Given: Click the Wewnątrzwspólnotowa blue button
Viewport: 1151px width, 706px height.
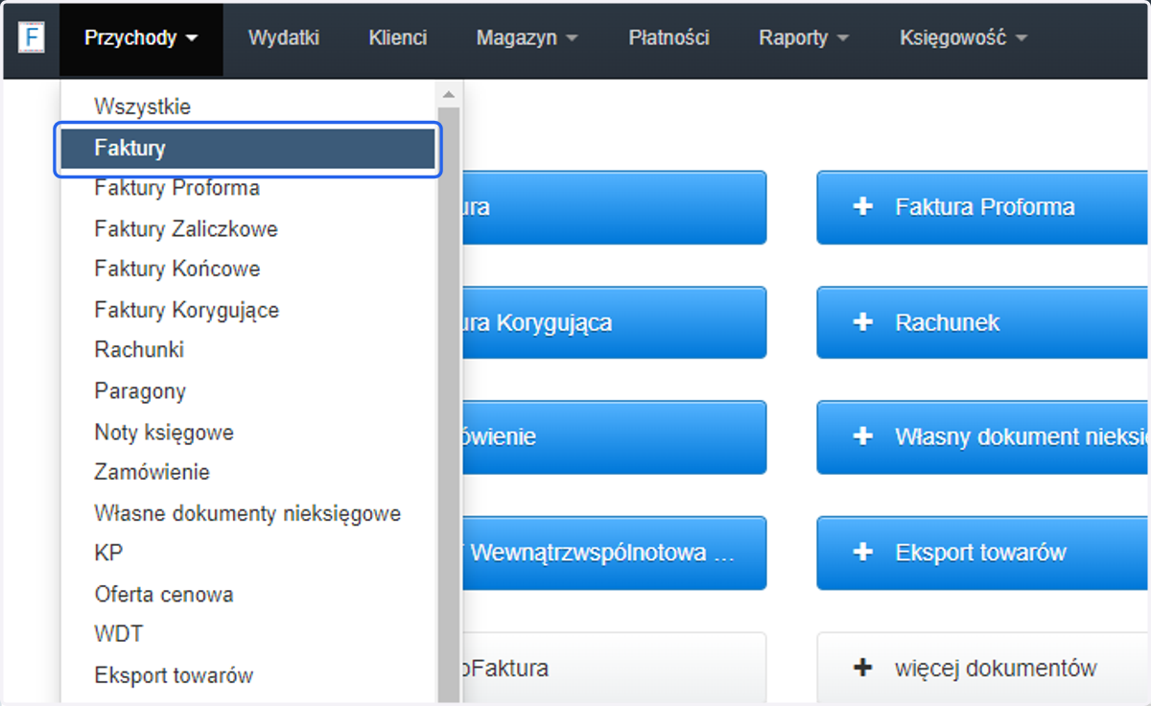Looking at the screenshot, I should pyautogui.click(x=614, y=553).
